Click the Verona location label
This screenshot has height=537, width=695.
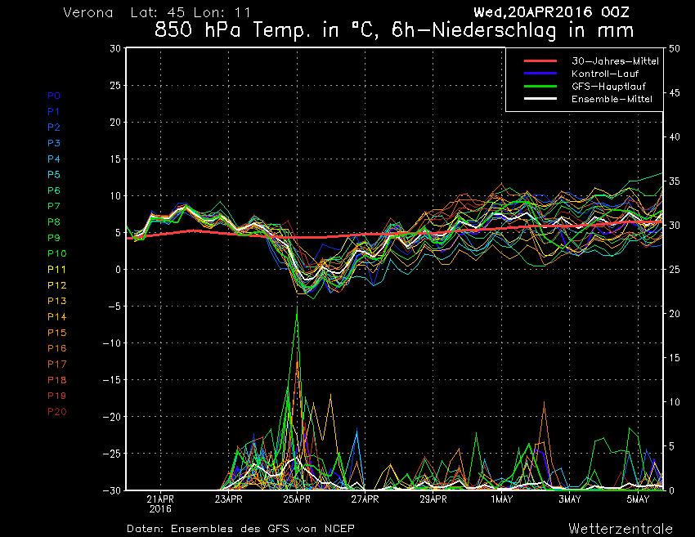(x=88, y=12)
